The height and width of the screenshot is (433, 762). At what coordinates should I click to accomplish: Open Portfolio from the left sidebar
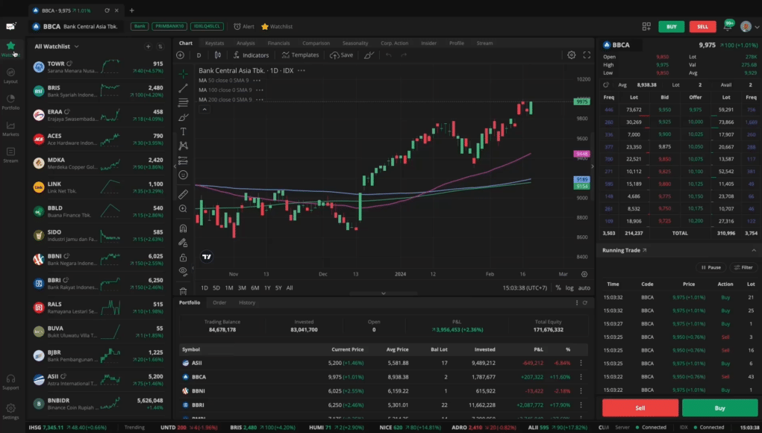click(10, 102)
